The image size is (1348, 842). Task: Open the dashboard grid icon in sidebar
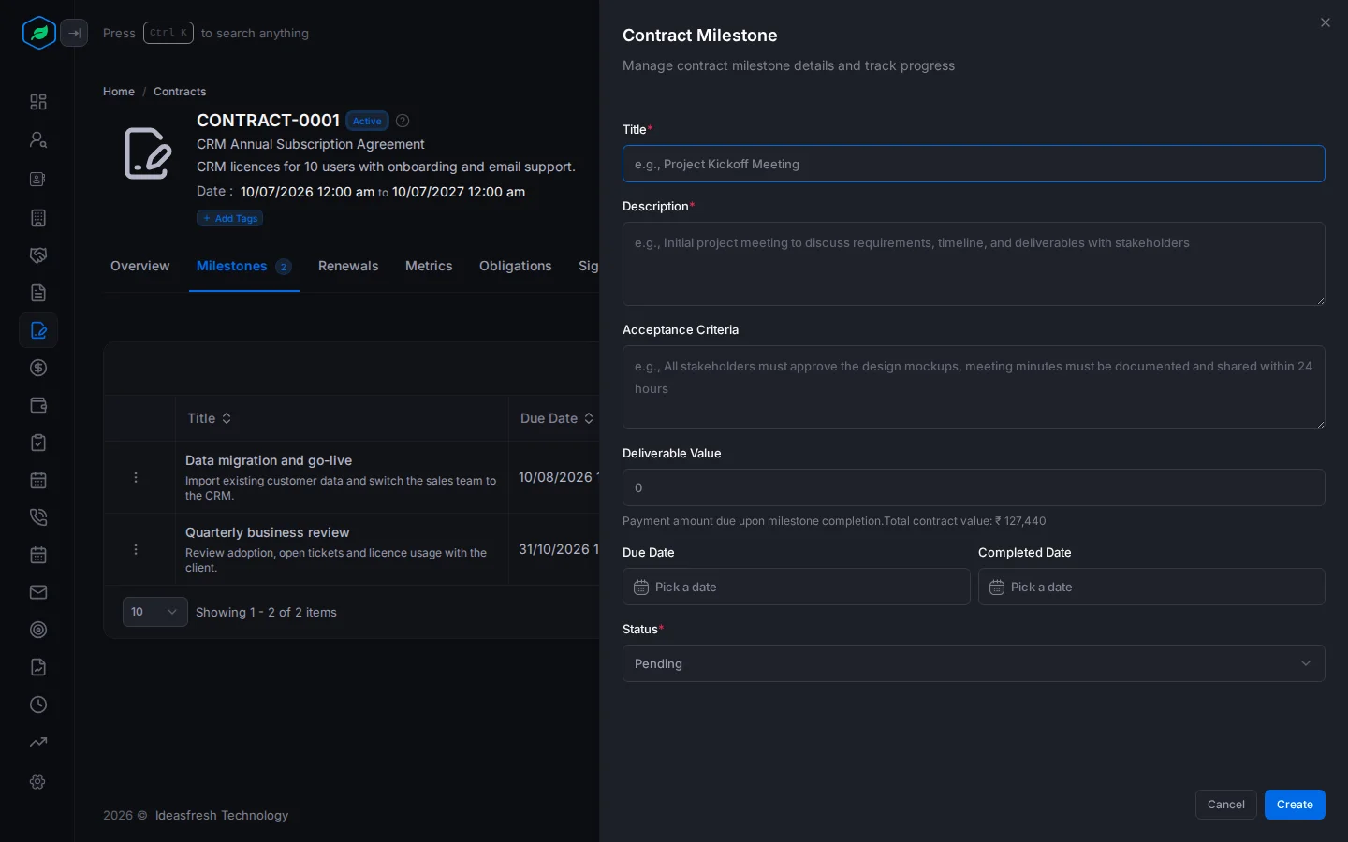(38, 102)
